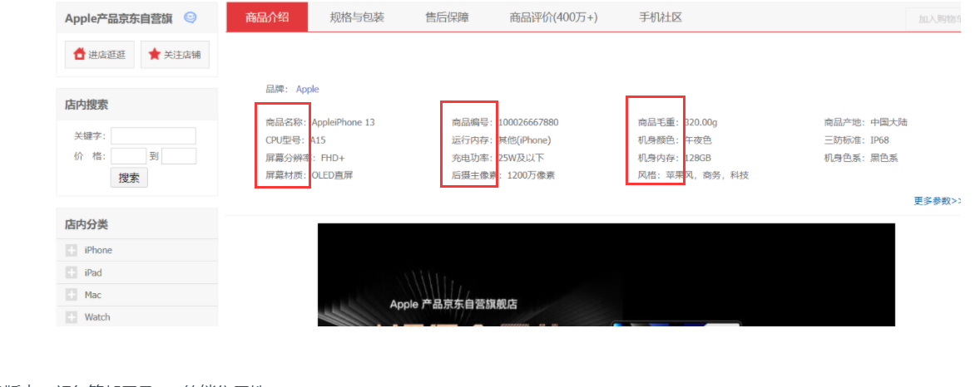Switch to the 规格与包装 tab
980x387 pixels.
pyautogui.click(x=357, y=17)
